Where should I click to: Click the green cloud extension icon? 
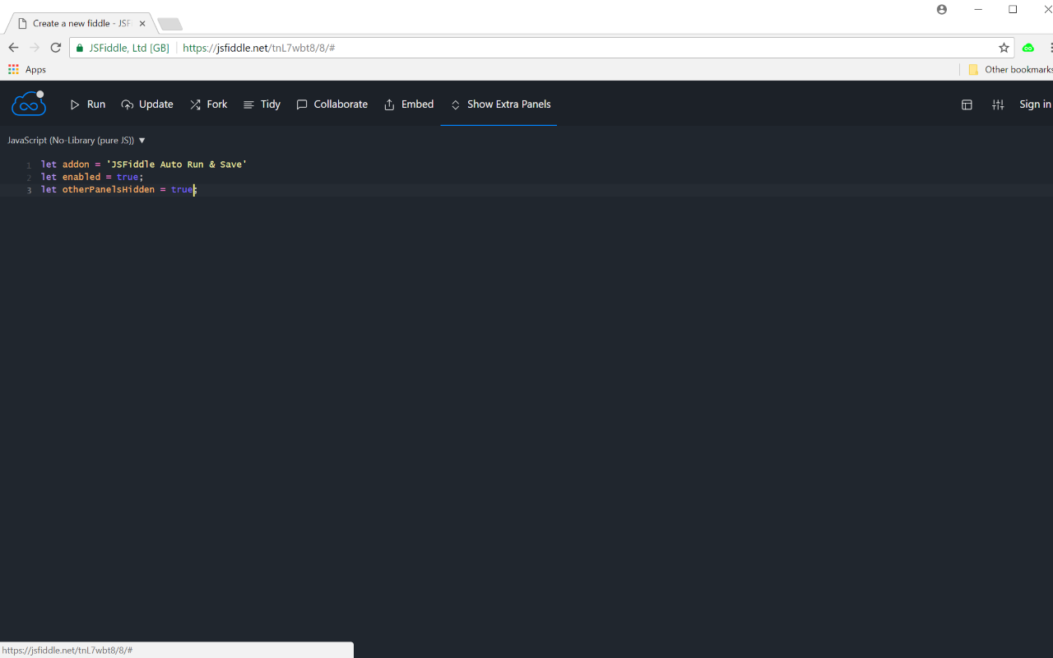pos(1028,48)
